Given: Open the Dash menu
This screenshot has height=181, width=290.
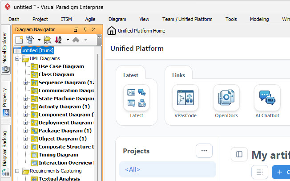Looking at the screenshot, I should coord(14,19).
